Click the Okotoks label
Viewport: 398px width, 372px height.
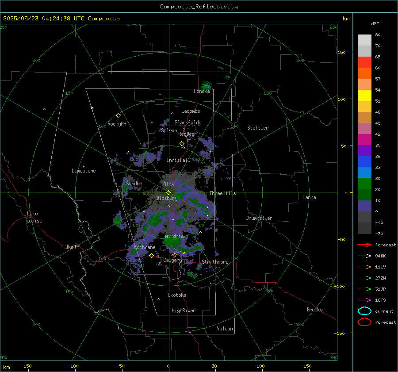177,295
